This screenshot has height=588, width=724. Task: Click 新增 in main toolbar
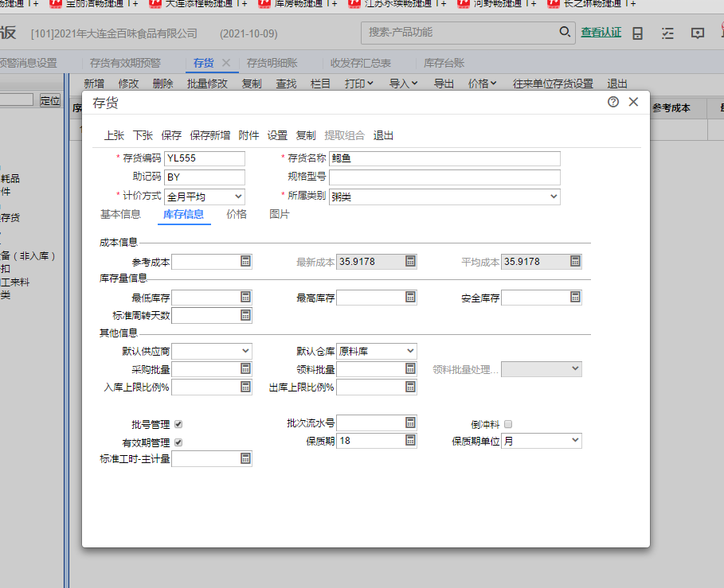[x=94, y=84]
